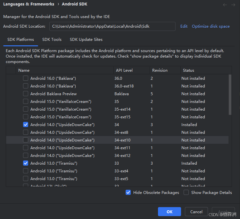Check Android 13.0 33-ext5 checkbox
Viewport: 240px width, 219px height.
pos(26,178)
